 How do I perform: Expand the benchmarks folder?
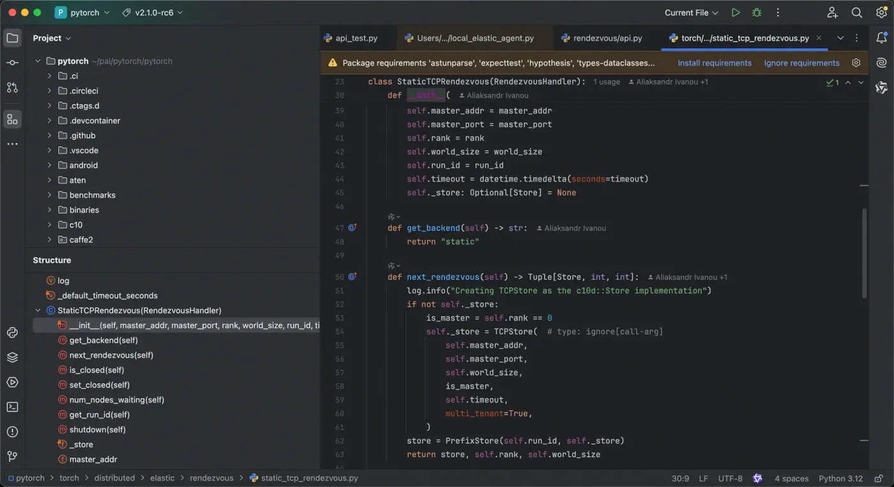[x=49, y=195]
